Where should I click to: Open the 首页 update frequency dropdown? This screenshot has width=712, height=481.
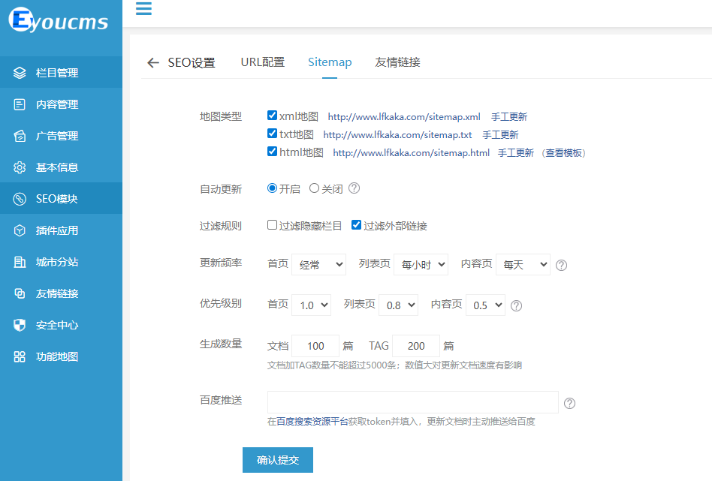(318, 264)
